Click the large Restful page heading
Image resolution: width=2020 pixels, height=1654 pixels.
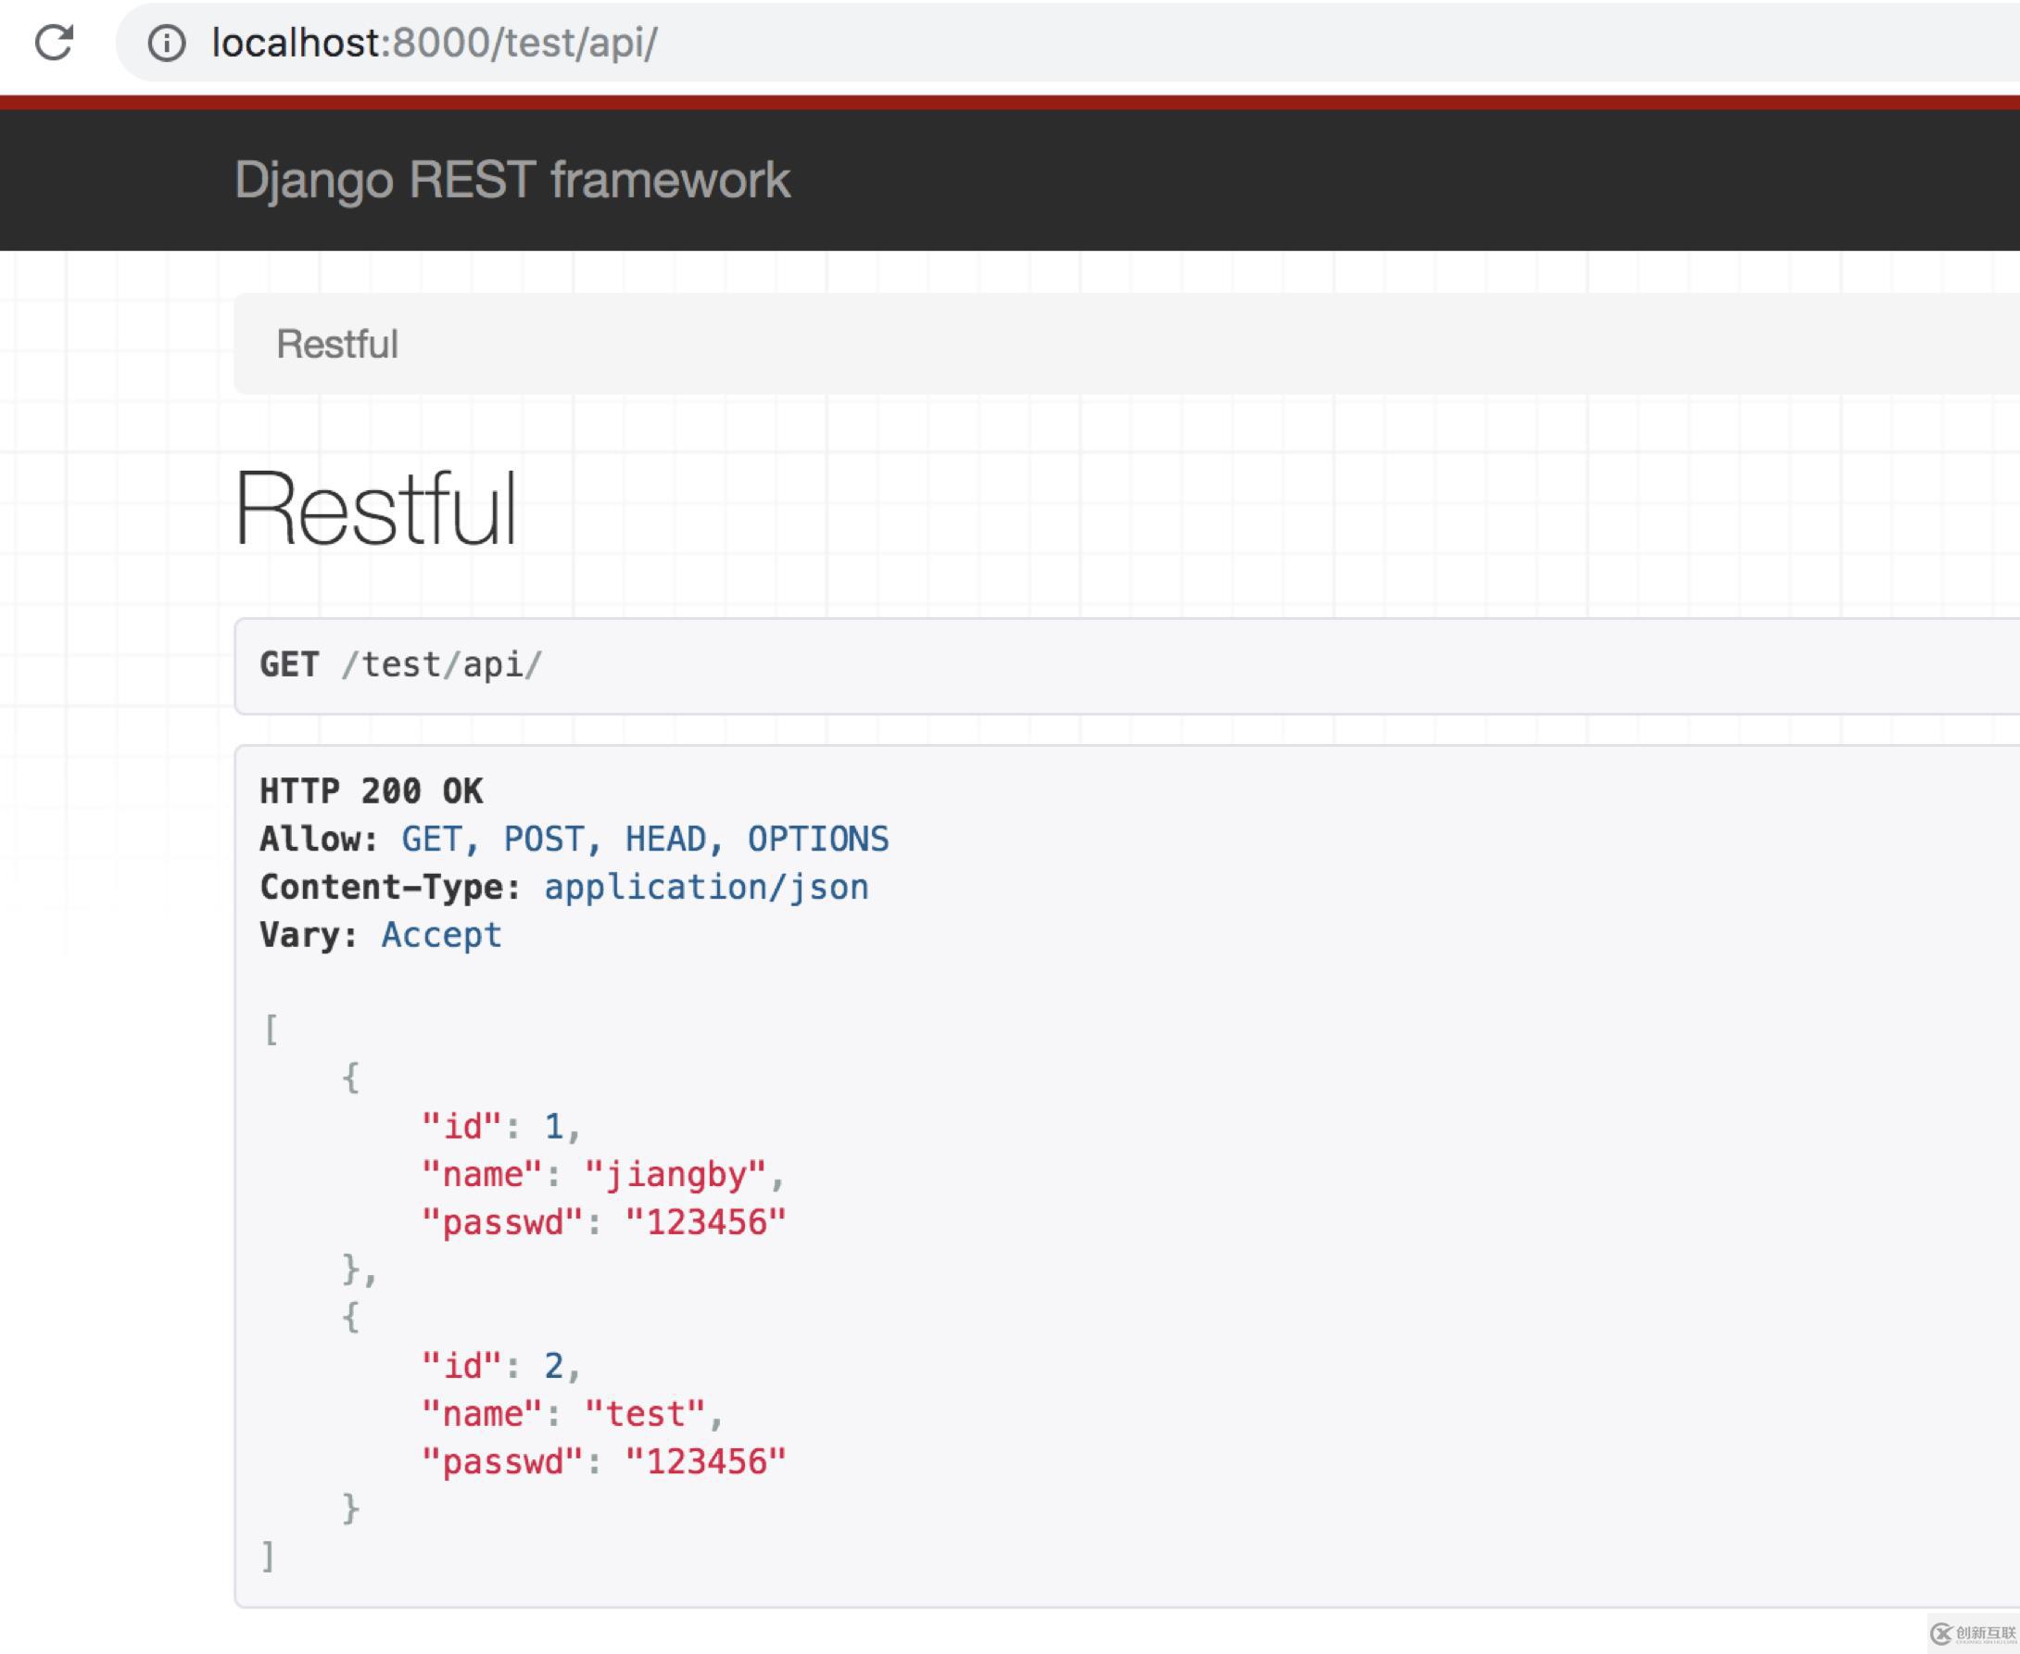[375, 508]
